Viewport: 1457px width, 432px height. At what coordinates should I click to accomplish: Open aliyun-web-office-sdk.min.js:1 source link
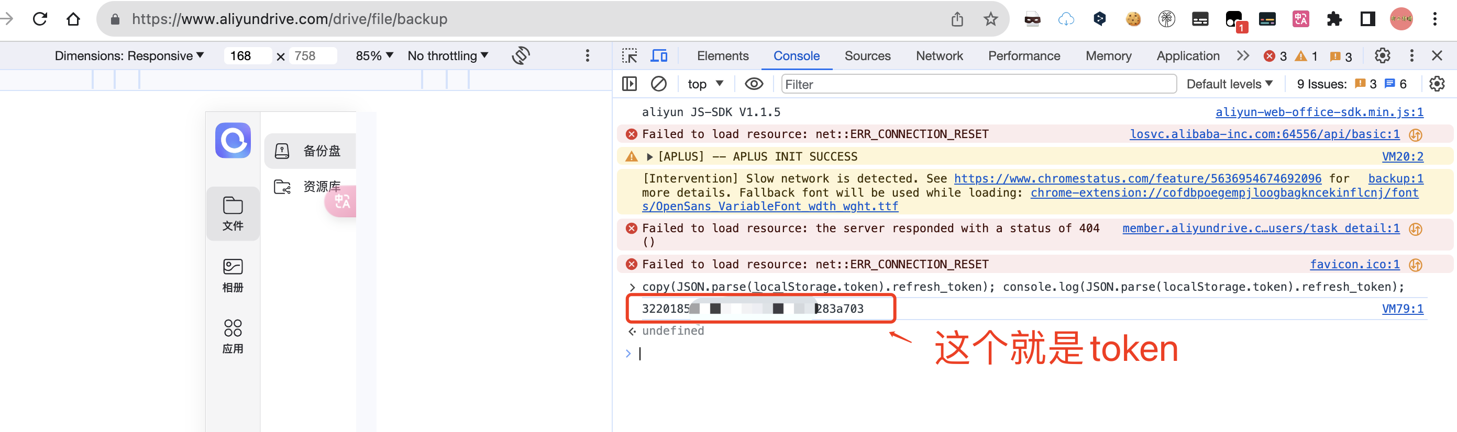pos(1319,112)
